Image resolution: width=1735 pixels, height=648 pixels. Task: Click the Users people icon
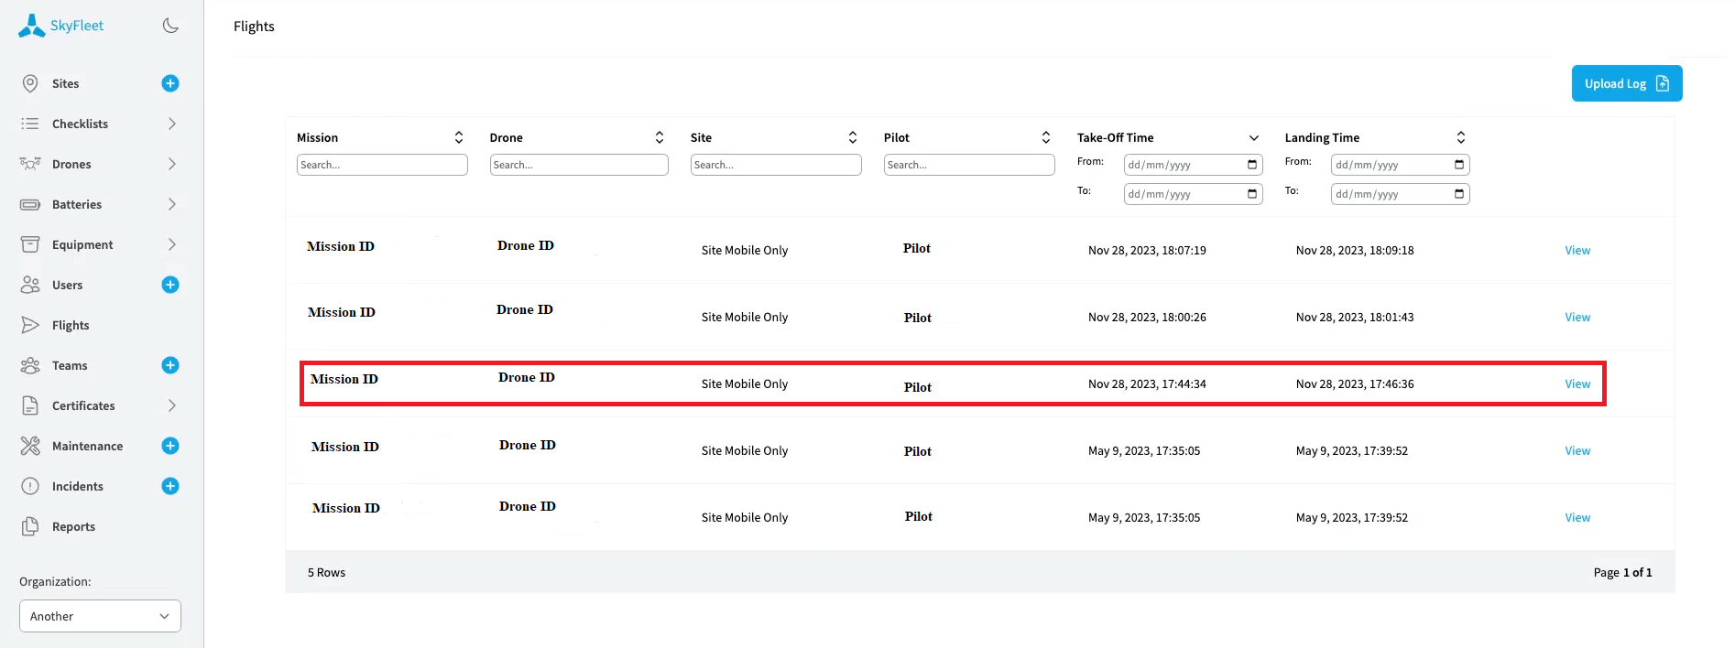[x=30, y=285]
